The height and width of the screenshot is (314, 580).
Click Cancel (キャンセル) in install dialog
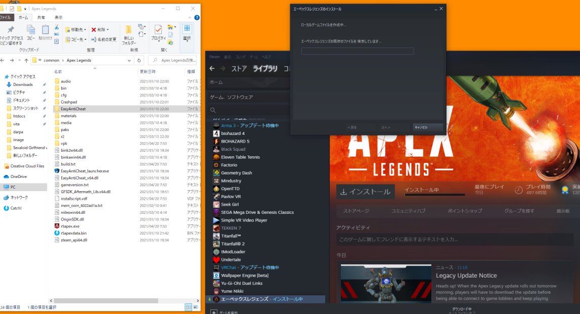[428, 127]
